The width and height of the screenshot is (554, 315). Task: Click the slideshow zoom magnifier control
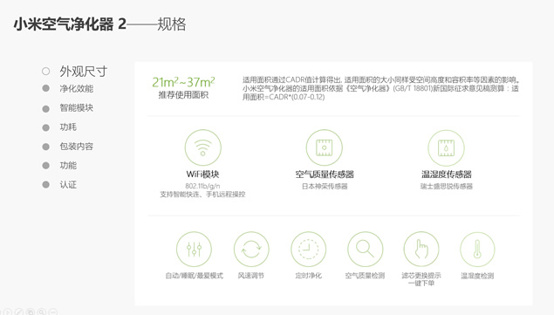point(42,312)
